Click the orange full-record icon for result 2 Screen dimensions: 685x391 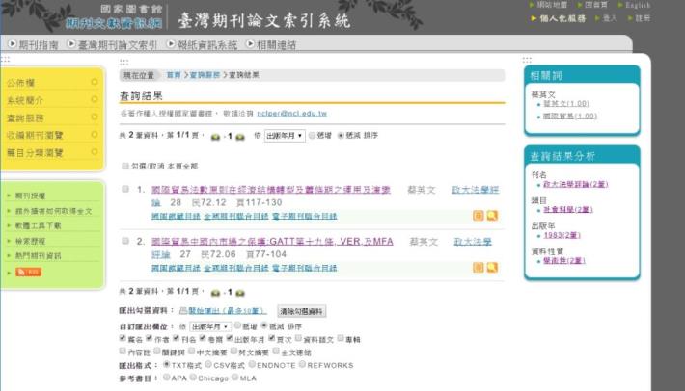click(478, 268)
